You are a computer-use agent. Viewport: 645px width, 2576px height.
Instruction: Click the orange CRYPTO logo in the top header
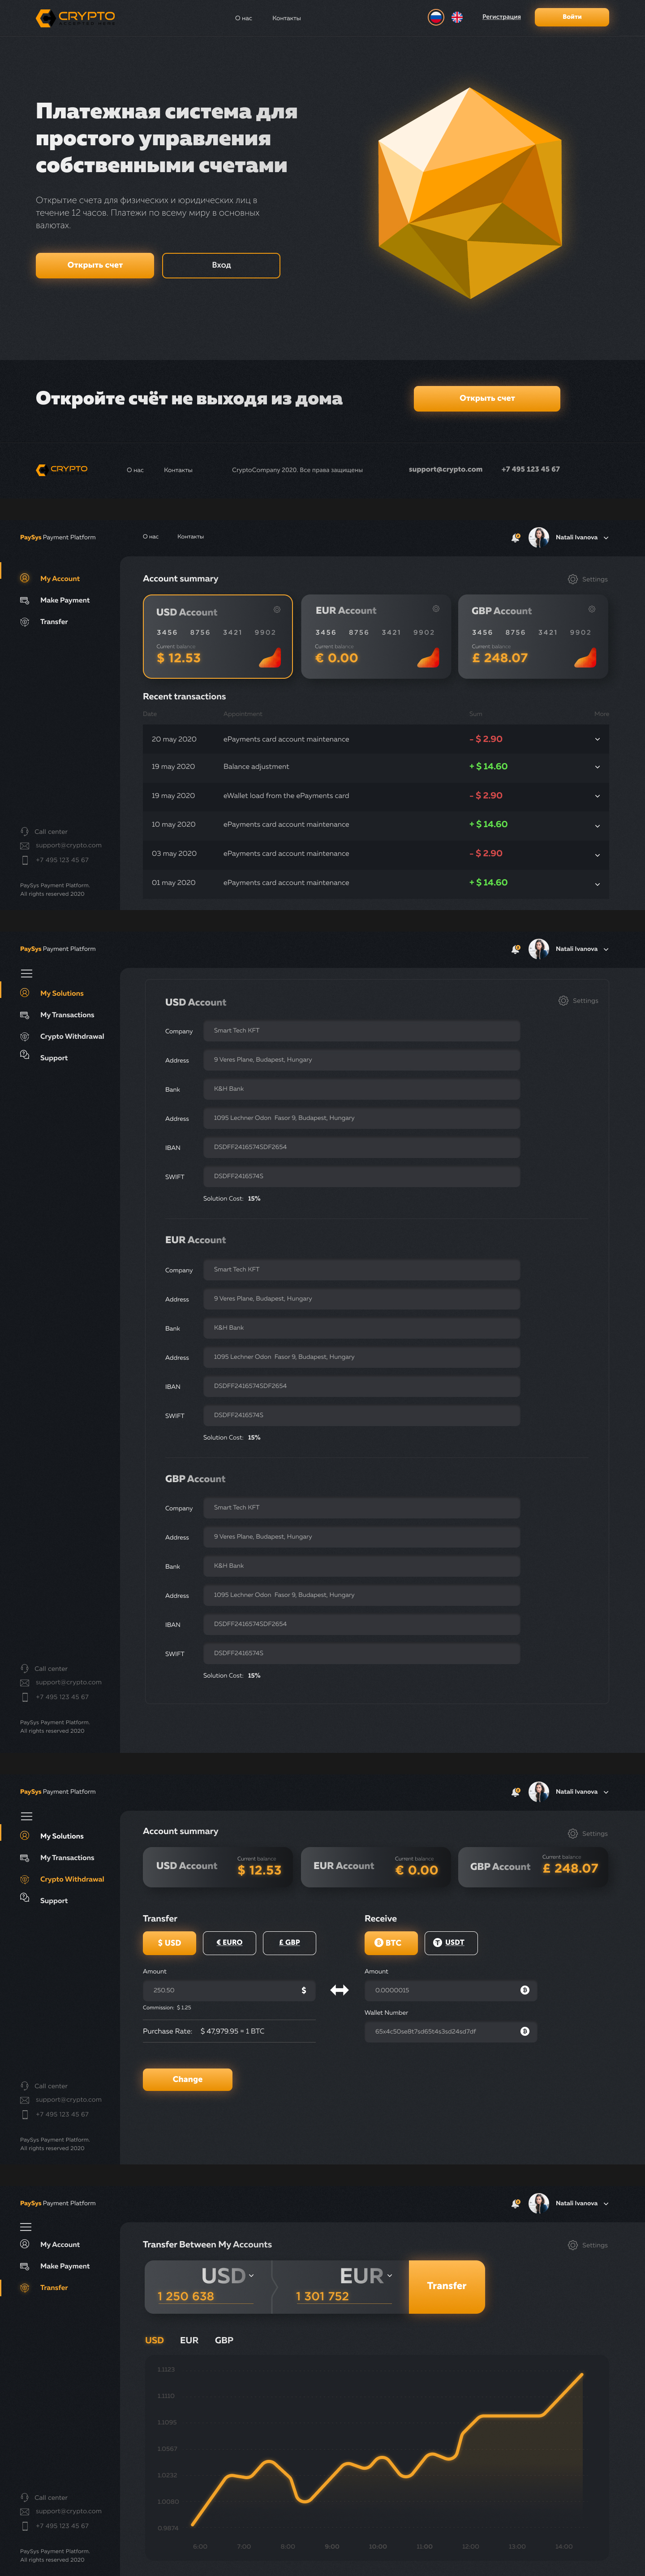click(x=75, y=17)
